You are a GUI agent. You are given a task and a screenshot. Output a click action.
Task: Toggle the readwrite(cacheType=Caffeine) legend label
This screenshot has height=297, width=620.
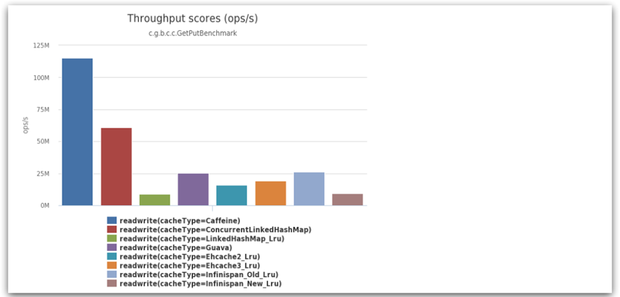click(180, 220)
